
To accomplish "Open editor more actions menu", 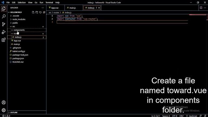I will (x=205, y=8).
